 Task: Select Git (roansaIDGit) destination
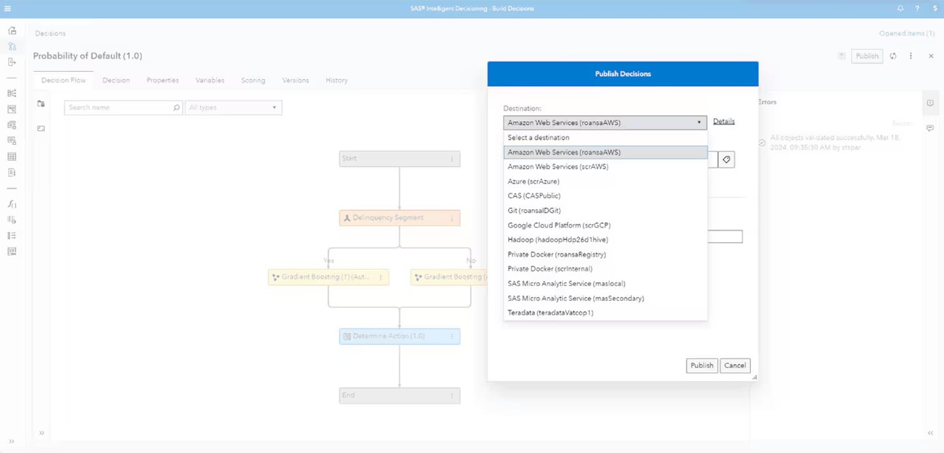click(x=605, y=211)
